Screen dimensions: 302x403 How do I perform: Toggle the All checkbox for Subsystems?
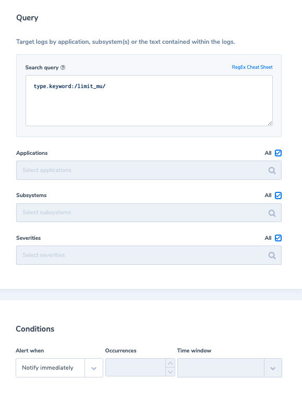click(x=278, y=196)
